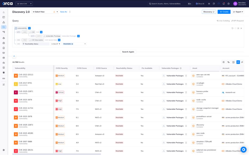Image resolution: width=249 pixels, height=155 pixels.
Task: Open the Is One Of operator dropdown
Action: [x=56, y=44]
